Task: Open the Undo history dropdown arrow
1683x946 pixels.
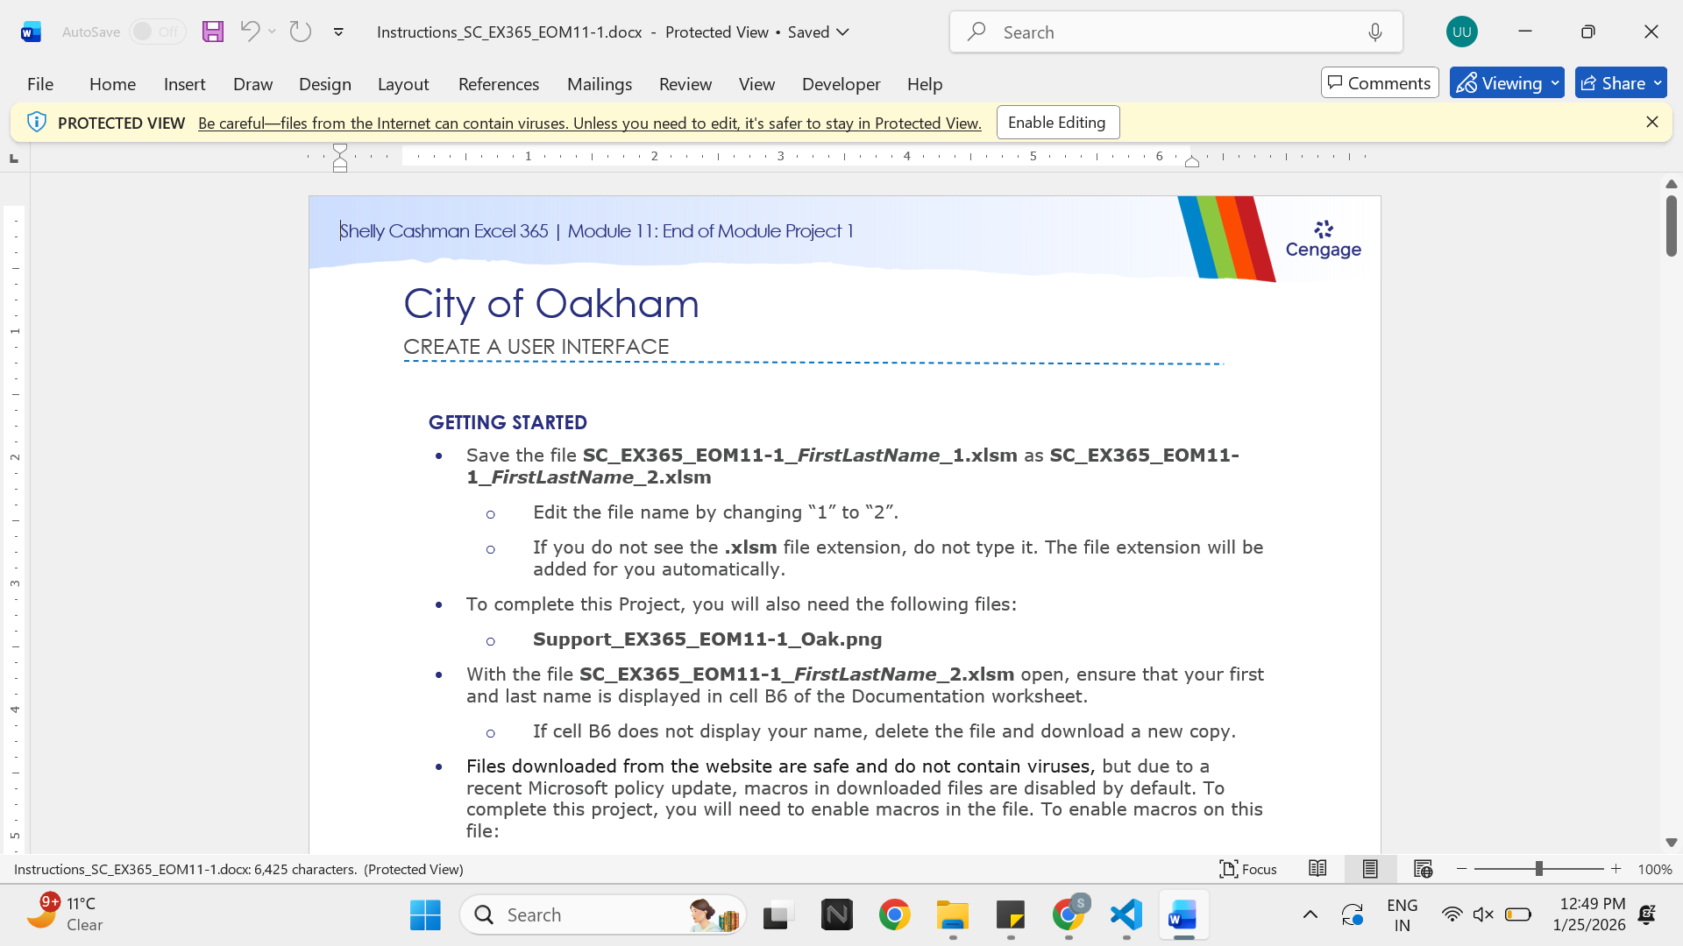Action: point(273,32)
